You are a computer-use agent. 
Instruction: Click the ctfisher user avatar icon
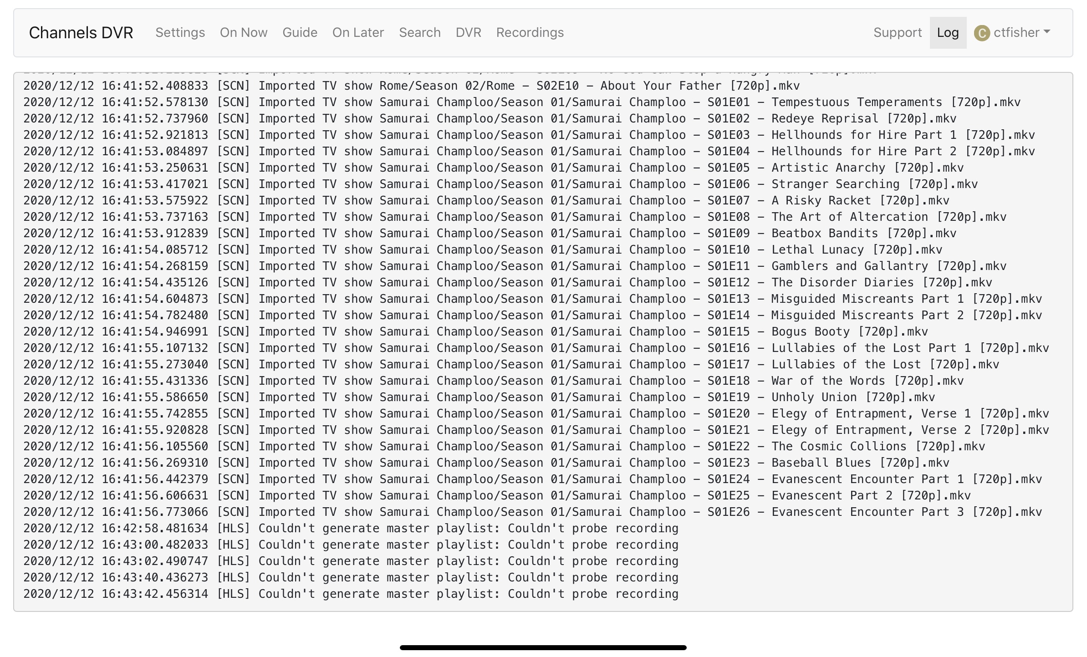coord(981,33)
